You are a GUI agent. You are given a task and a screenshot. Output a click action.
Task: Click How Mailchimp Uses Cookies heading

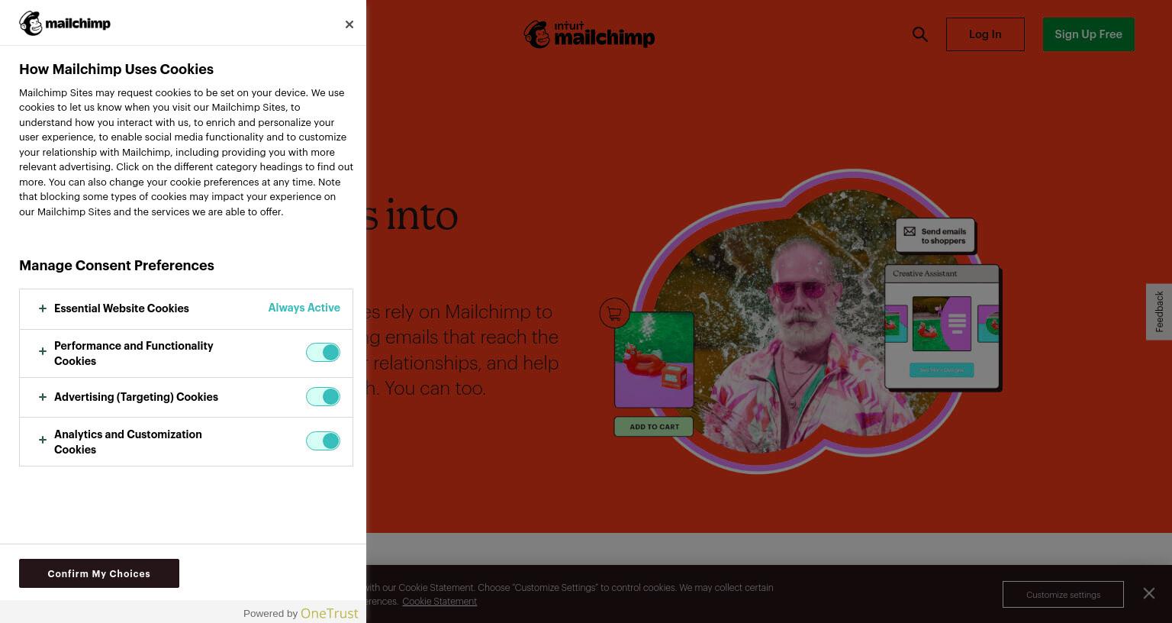[x=116, y=69]
